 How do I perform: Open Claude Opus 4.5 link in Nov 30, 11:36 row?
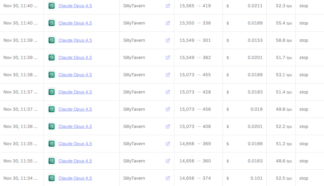(75, 126)
